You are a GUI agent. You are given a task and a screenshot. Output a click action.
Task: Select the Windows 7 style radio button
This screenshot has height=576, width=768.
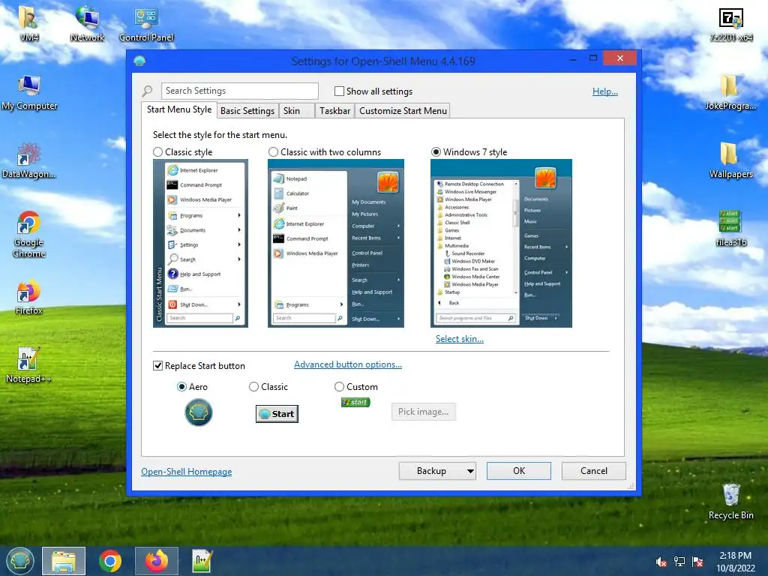click(x=436, y=152)
